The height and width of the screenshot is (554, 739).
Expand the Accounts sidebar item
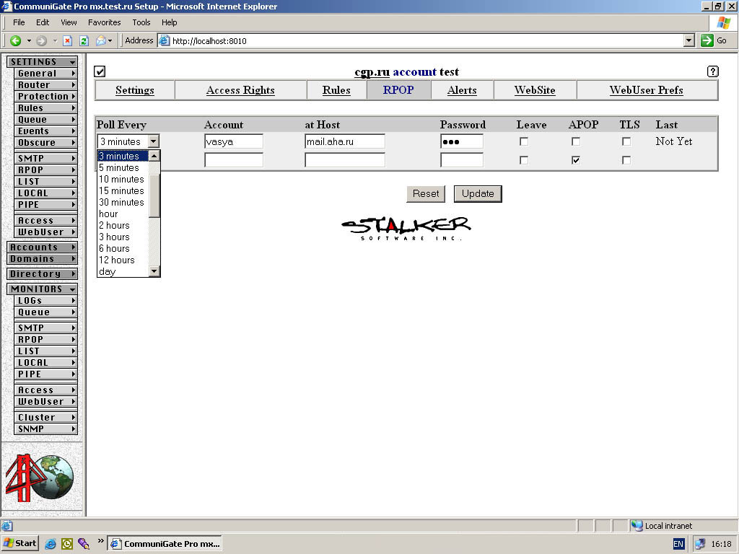tap(43, 247)
